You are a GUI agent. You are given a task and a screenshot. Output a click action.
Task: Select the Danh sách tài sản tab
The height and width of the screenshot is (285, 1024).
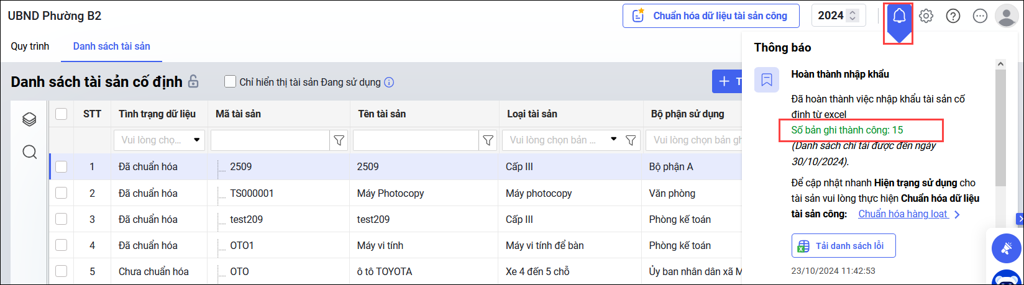click(x=112, y=47)
